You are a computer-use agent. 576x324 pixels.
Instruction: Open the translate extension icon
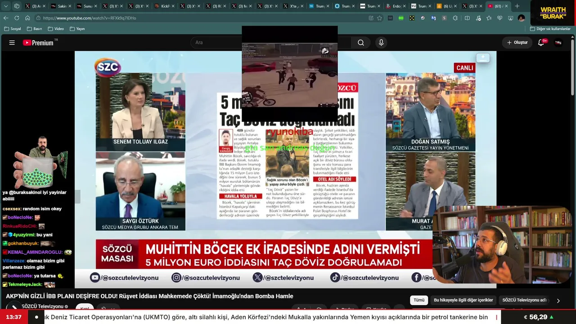tap(433, 18)
